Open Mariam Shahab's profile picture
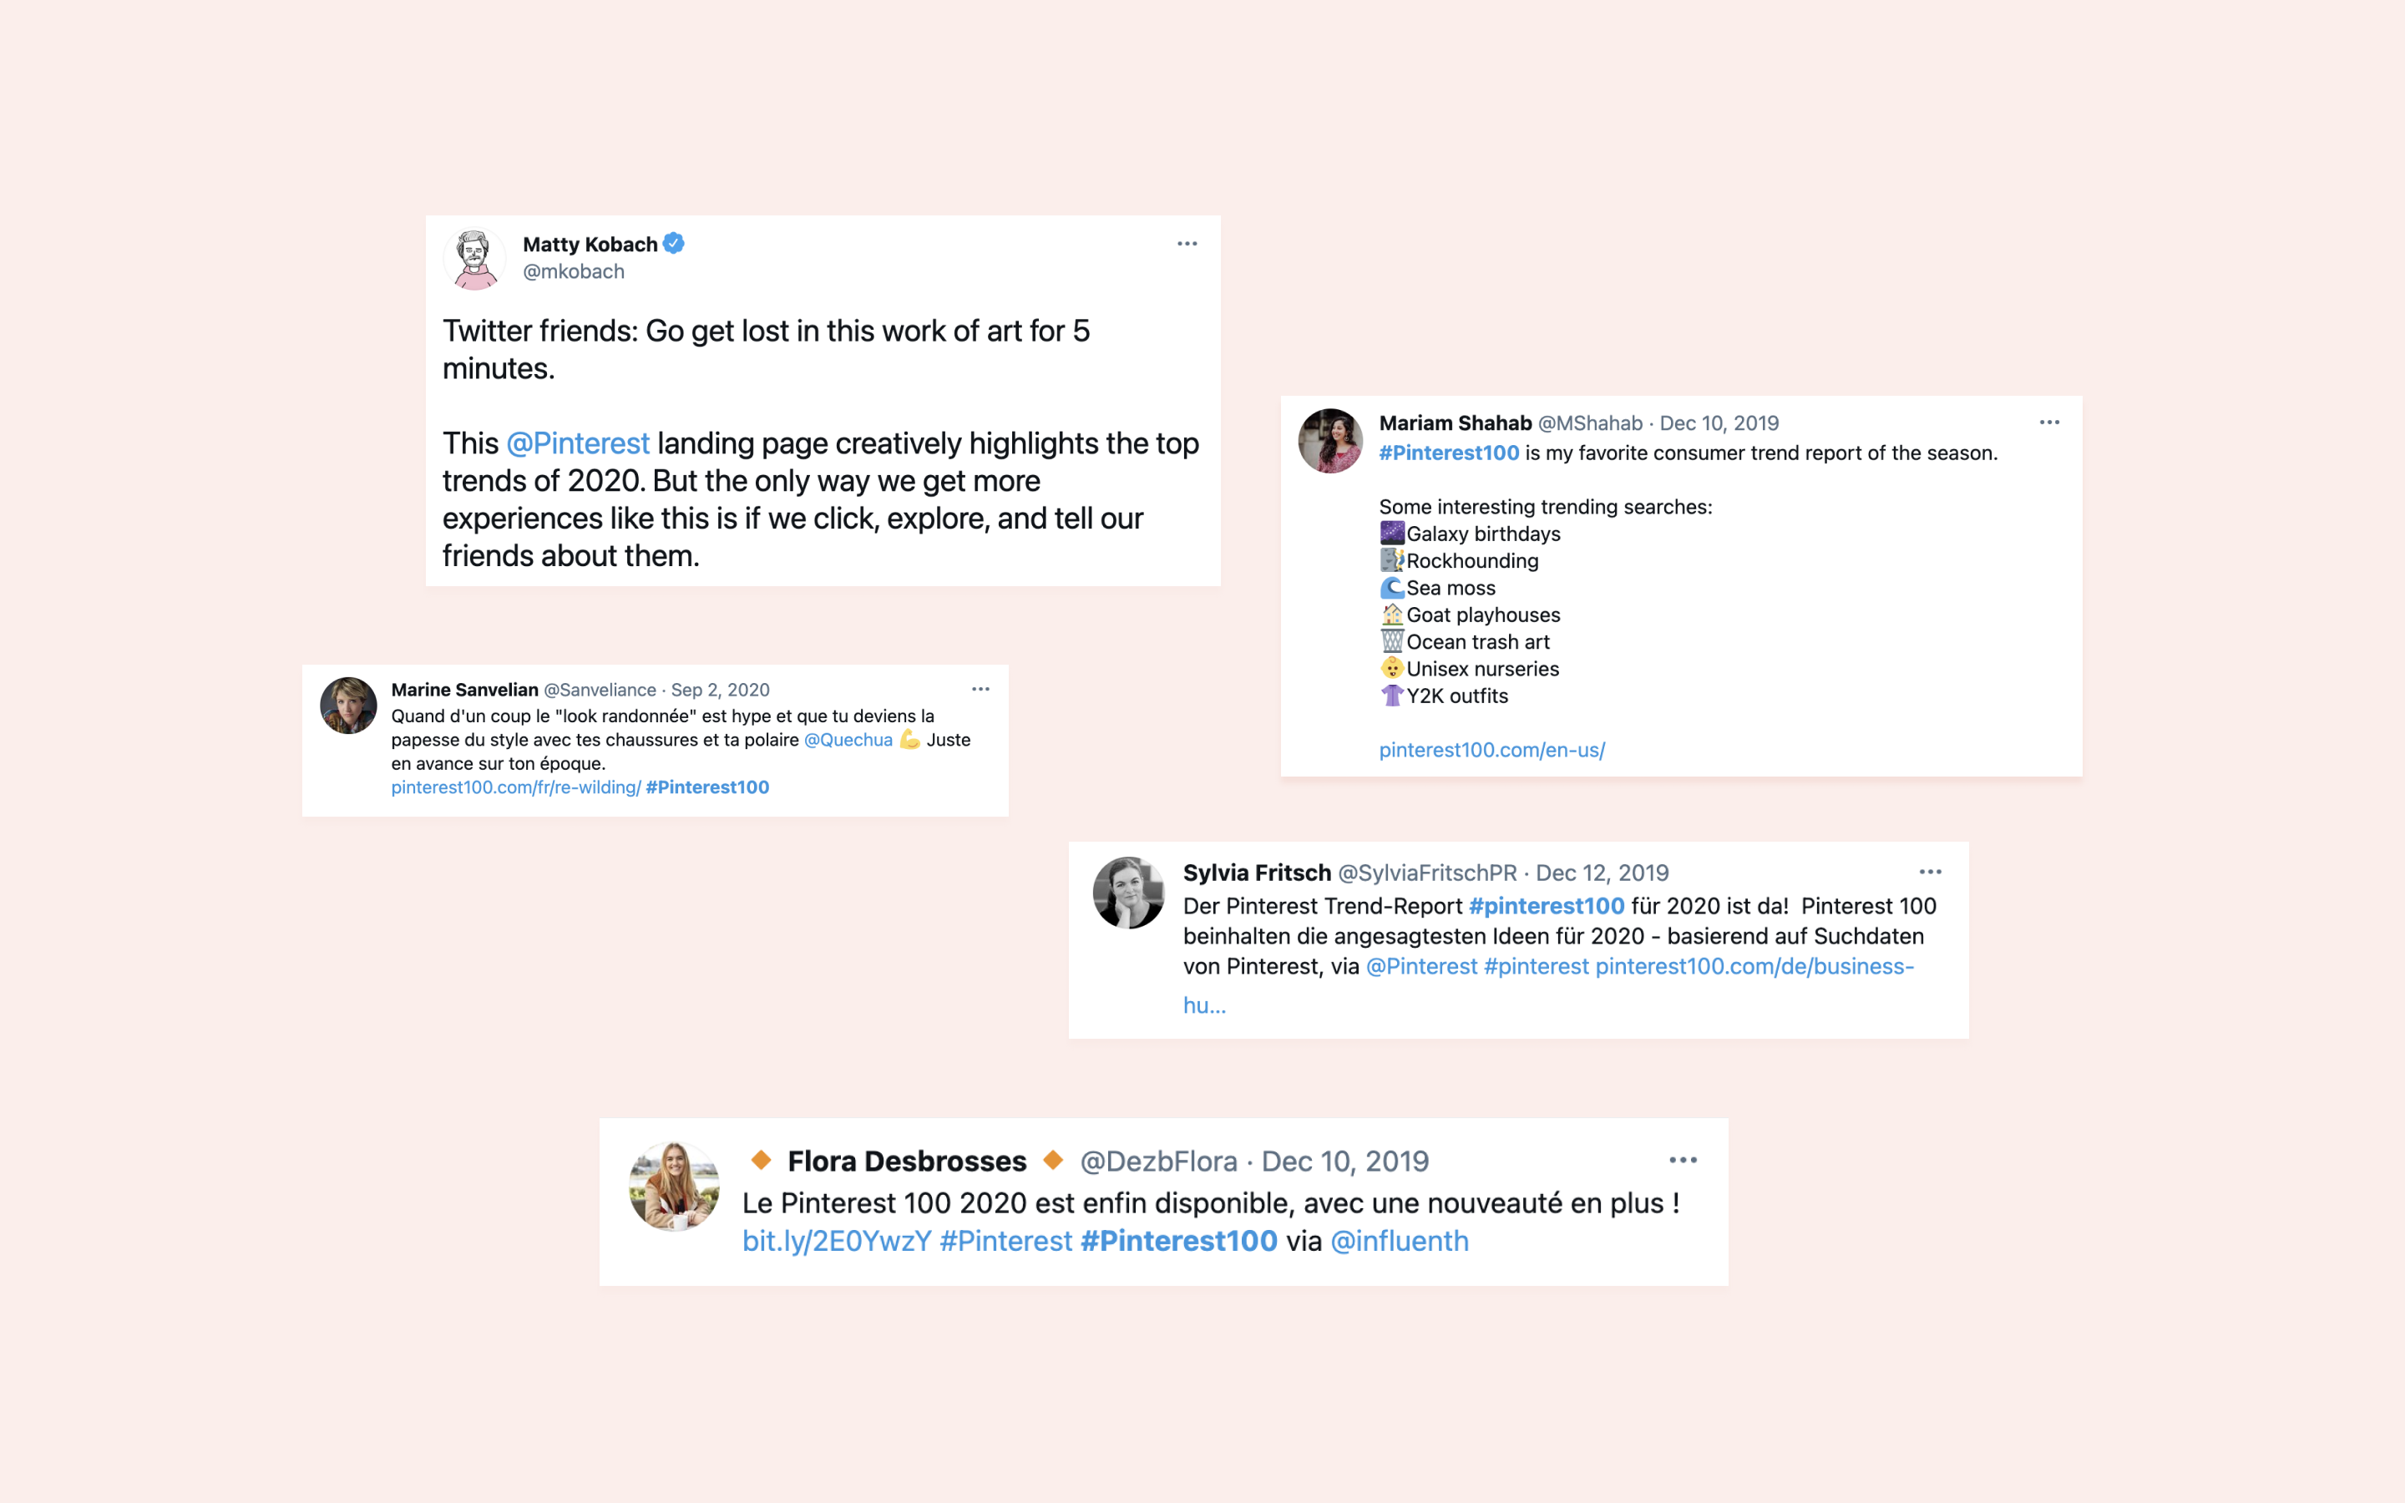Image resolution: width=2405 pixels, height=1503 pixels. pos(1329,440)
